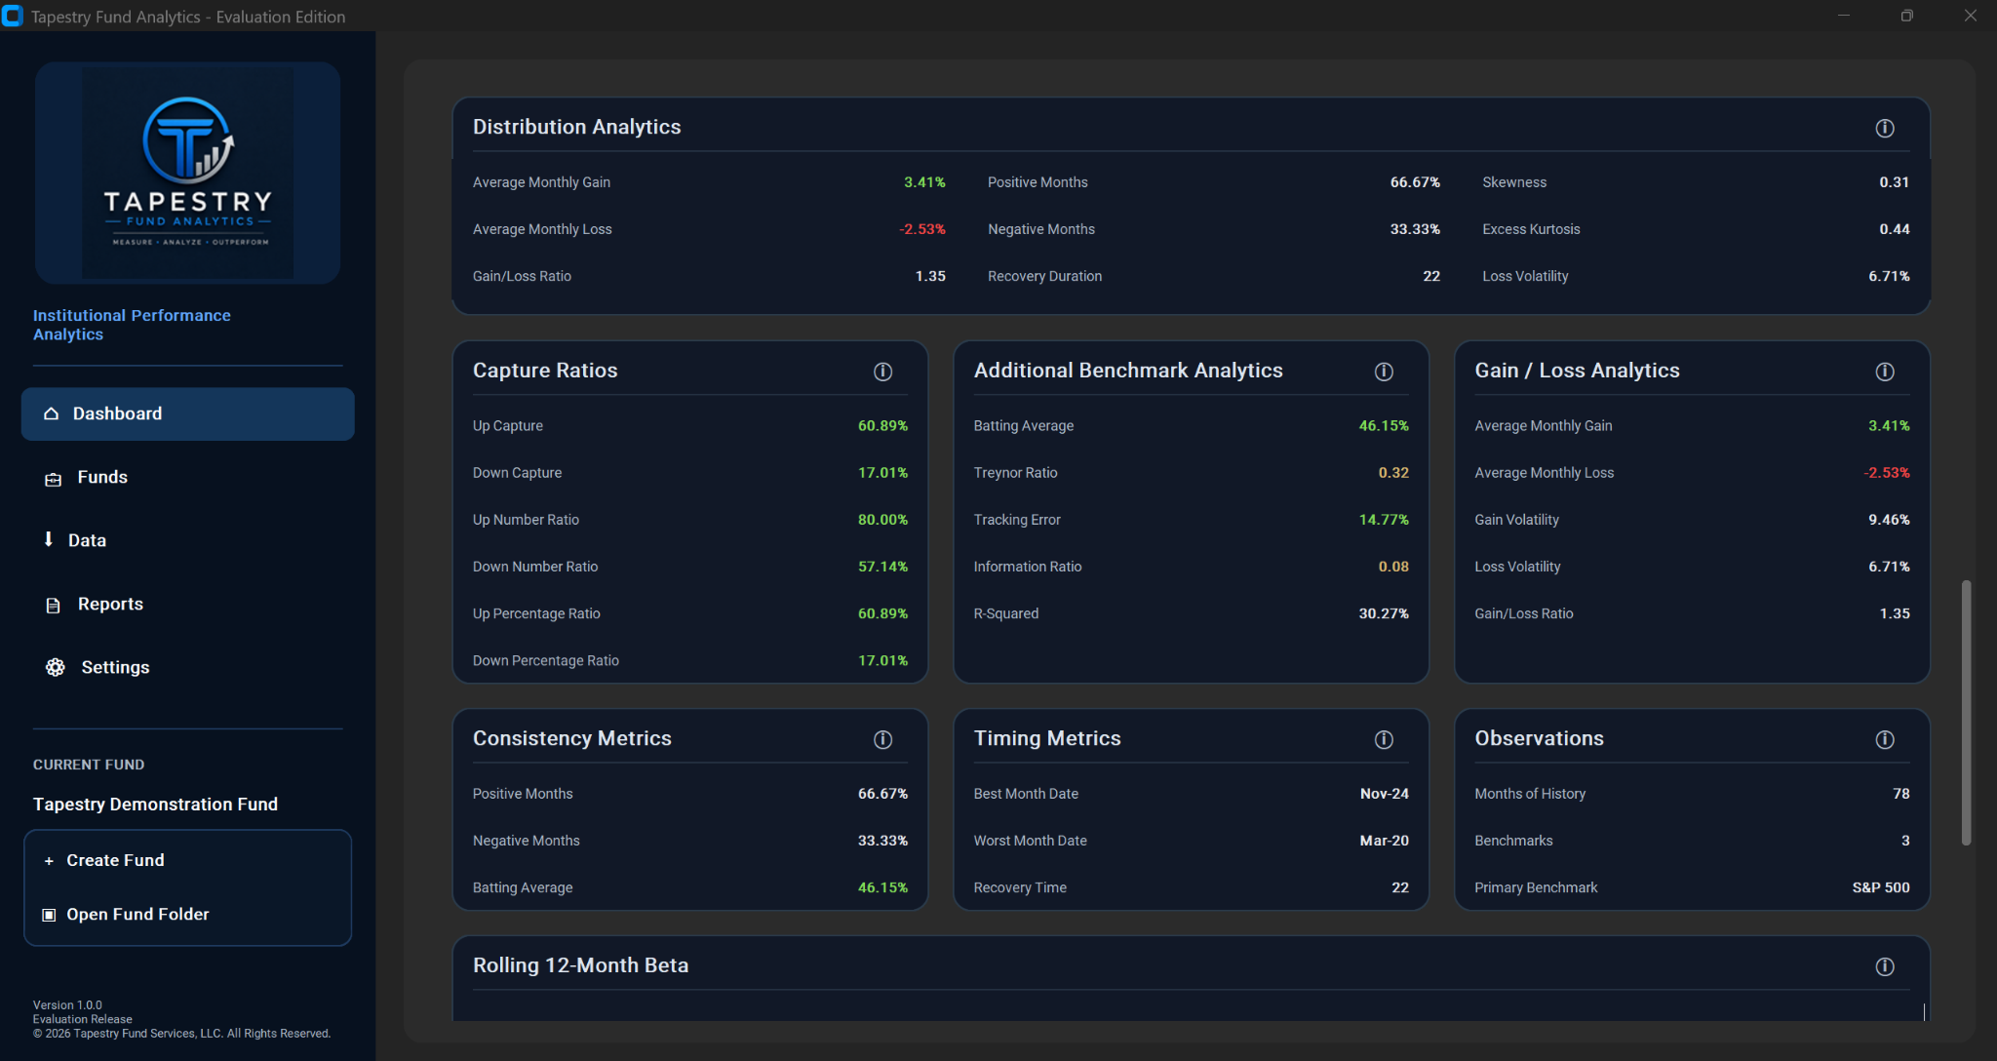The width and height of the screenshot is (1997, 1061).
Task: Click the Rolling 12-Month Beta heading
Action: [580, 965]
